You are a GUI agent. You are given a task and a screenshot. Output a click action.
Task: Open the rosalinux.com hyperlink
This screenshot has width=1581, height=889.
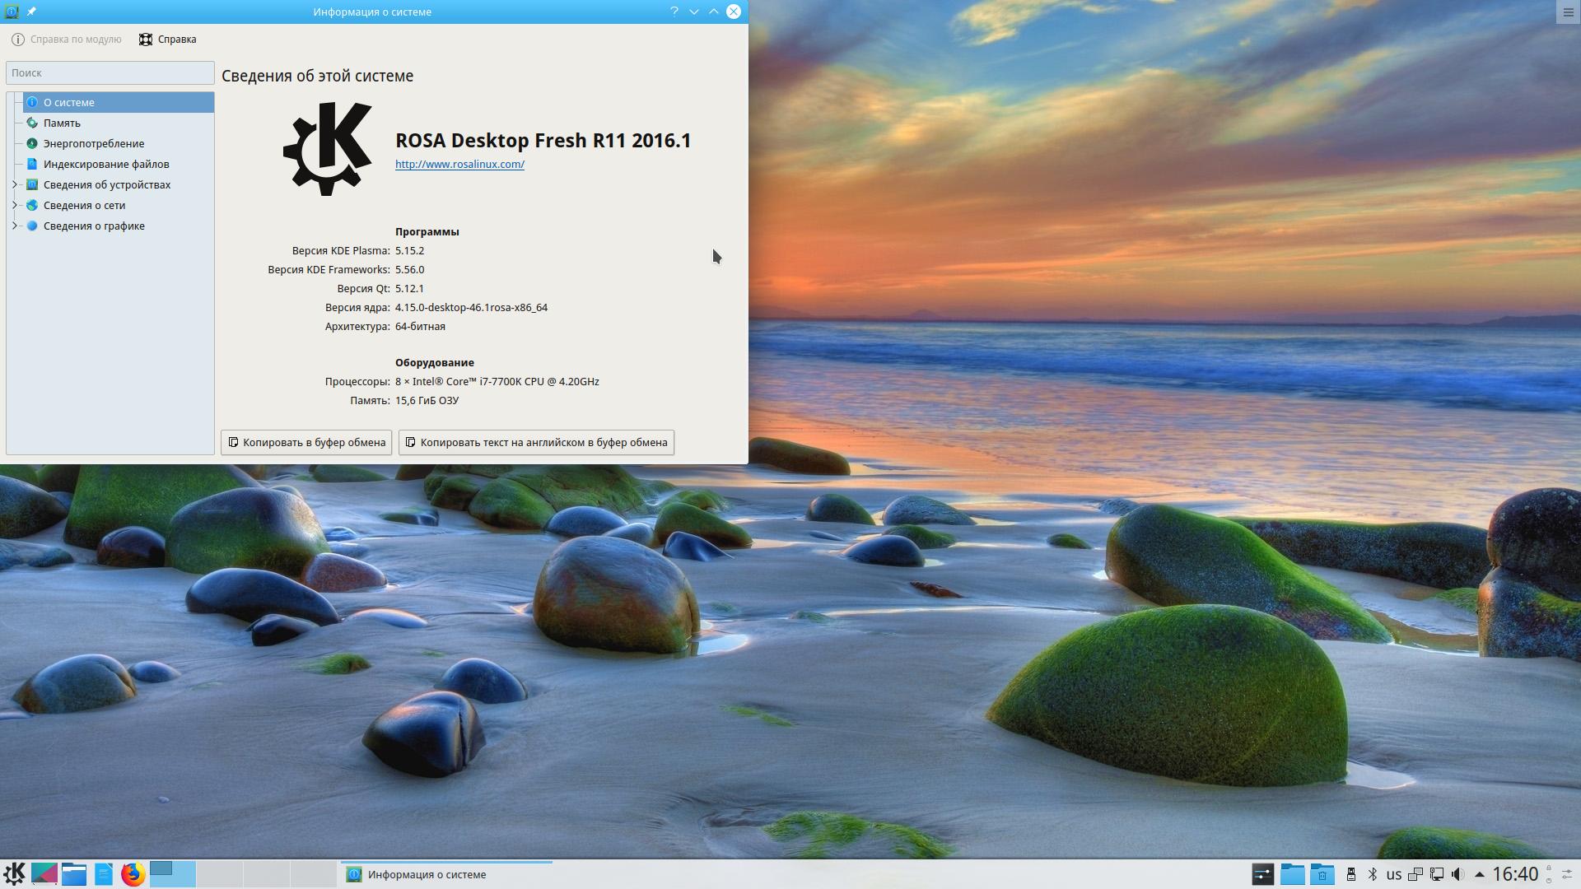(x=459, y=164)
